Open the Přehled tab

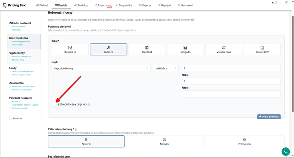[42, 5]
